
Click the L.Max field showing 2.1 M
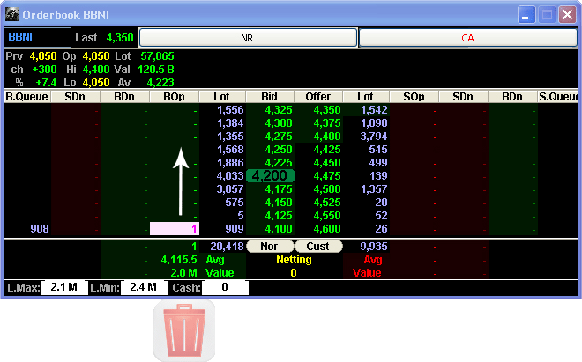[x=64, y=287]
